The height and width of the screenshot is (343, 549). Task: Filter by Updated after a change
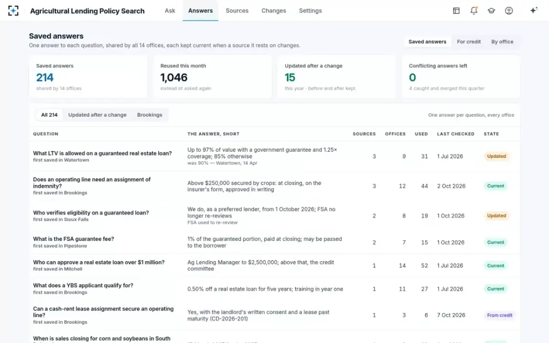click(x=97, y=115)
